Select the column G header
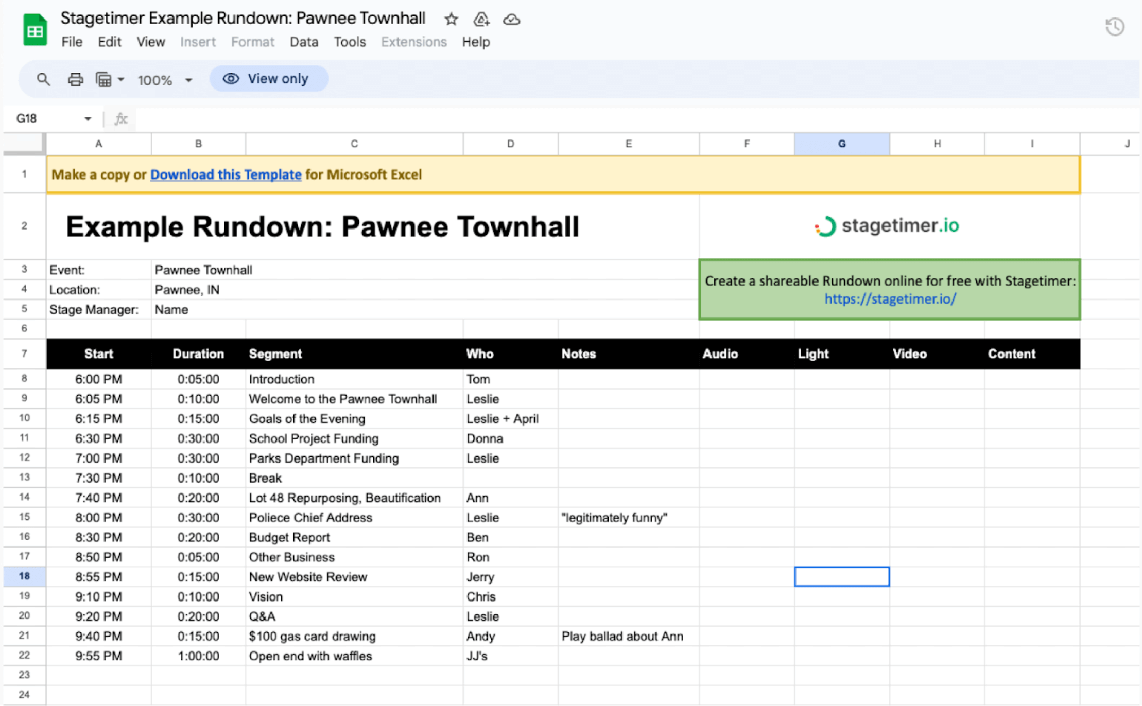Screen dimensions: 1142x706 (841, 144)
